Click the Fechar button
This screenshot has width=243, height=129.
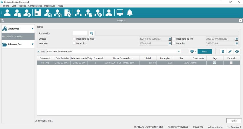click(x=234, y=121)
